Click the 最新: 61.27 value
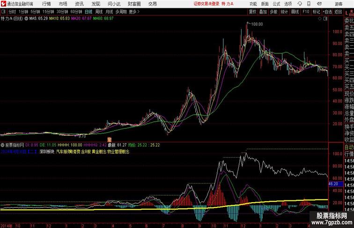 click(x=117, y=145)
